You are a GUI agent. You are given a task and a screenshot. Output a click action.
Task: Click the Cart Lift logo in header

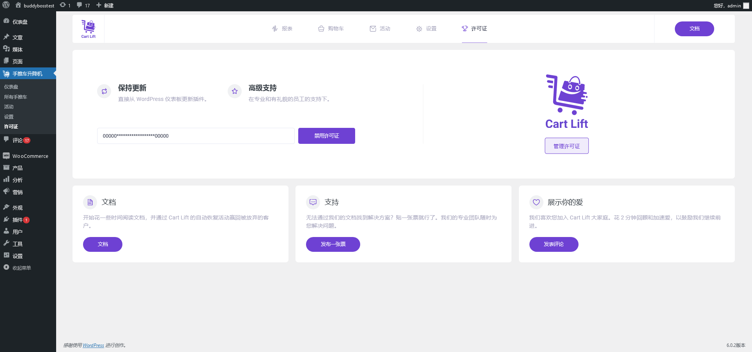click(88, 29)
